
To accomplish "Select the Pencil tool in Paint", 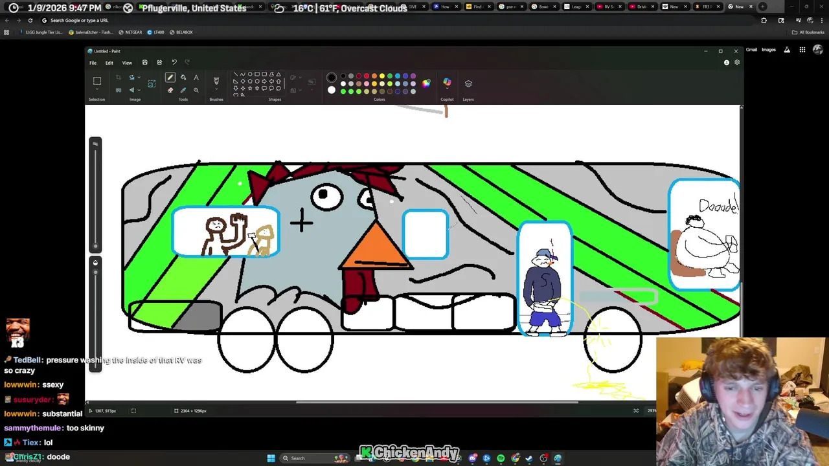I will (170, 78).
